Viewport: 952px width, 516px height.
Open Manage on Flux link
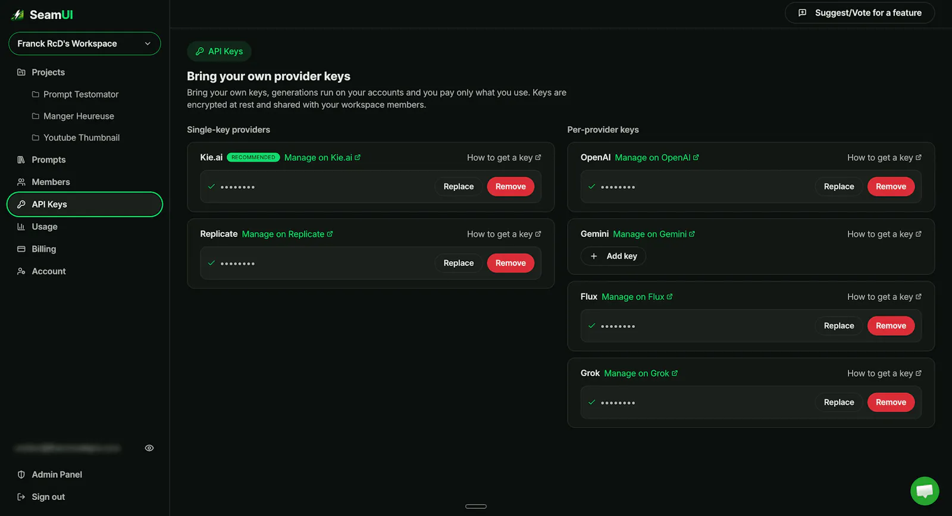[637, 296]
